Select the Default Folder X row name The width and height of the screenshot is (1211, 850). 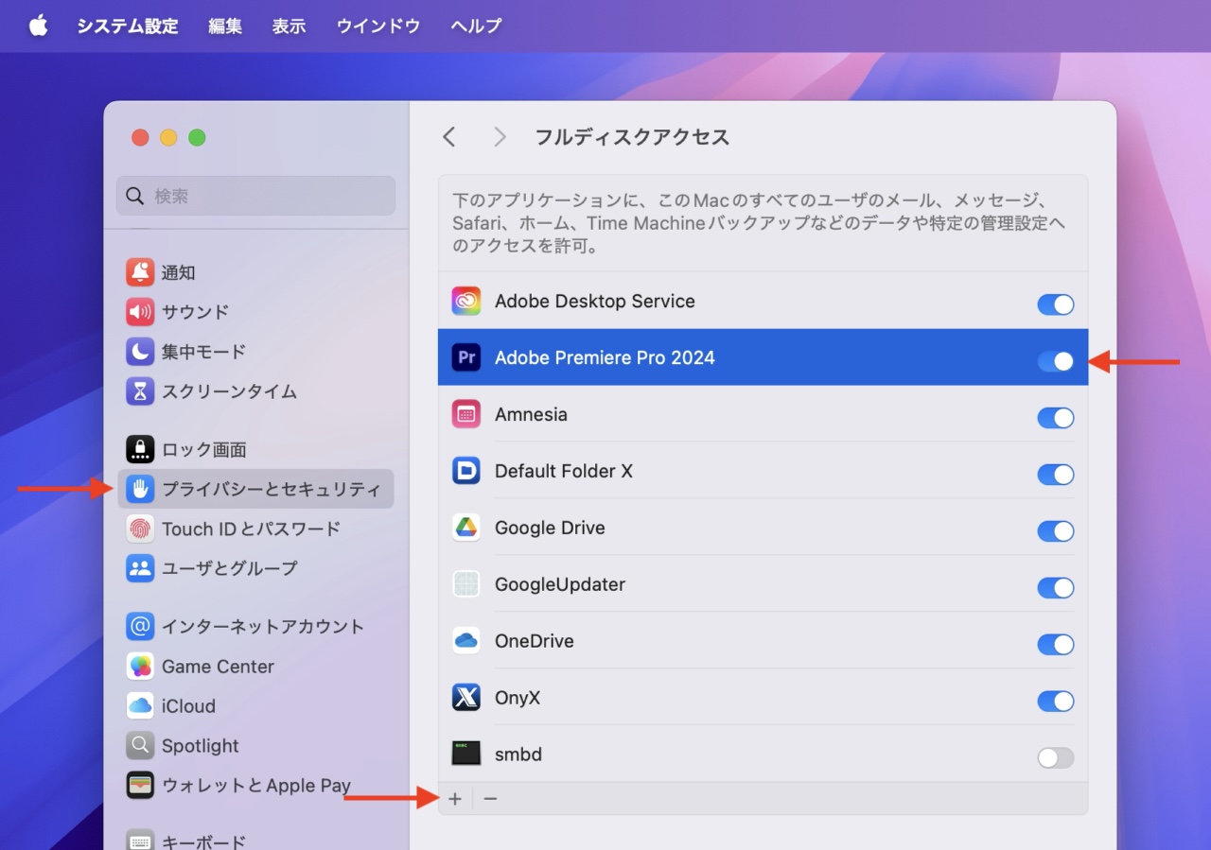(564, 471)
